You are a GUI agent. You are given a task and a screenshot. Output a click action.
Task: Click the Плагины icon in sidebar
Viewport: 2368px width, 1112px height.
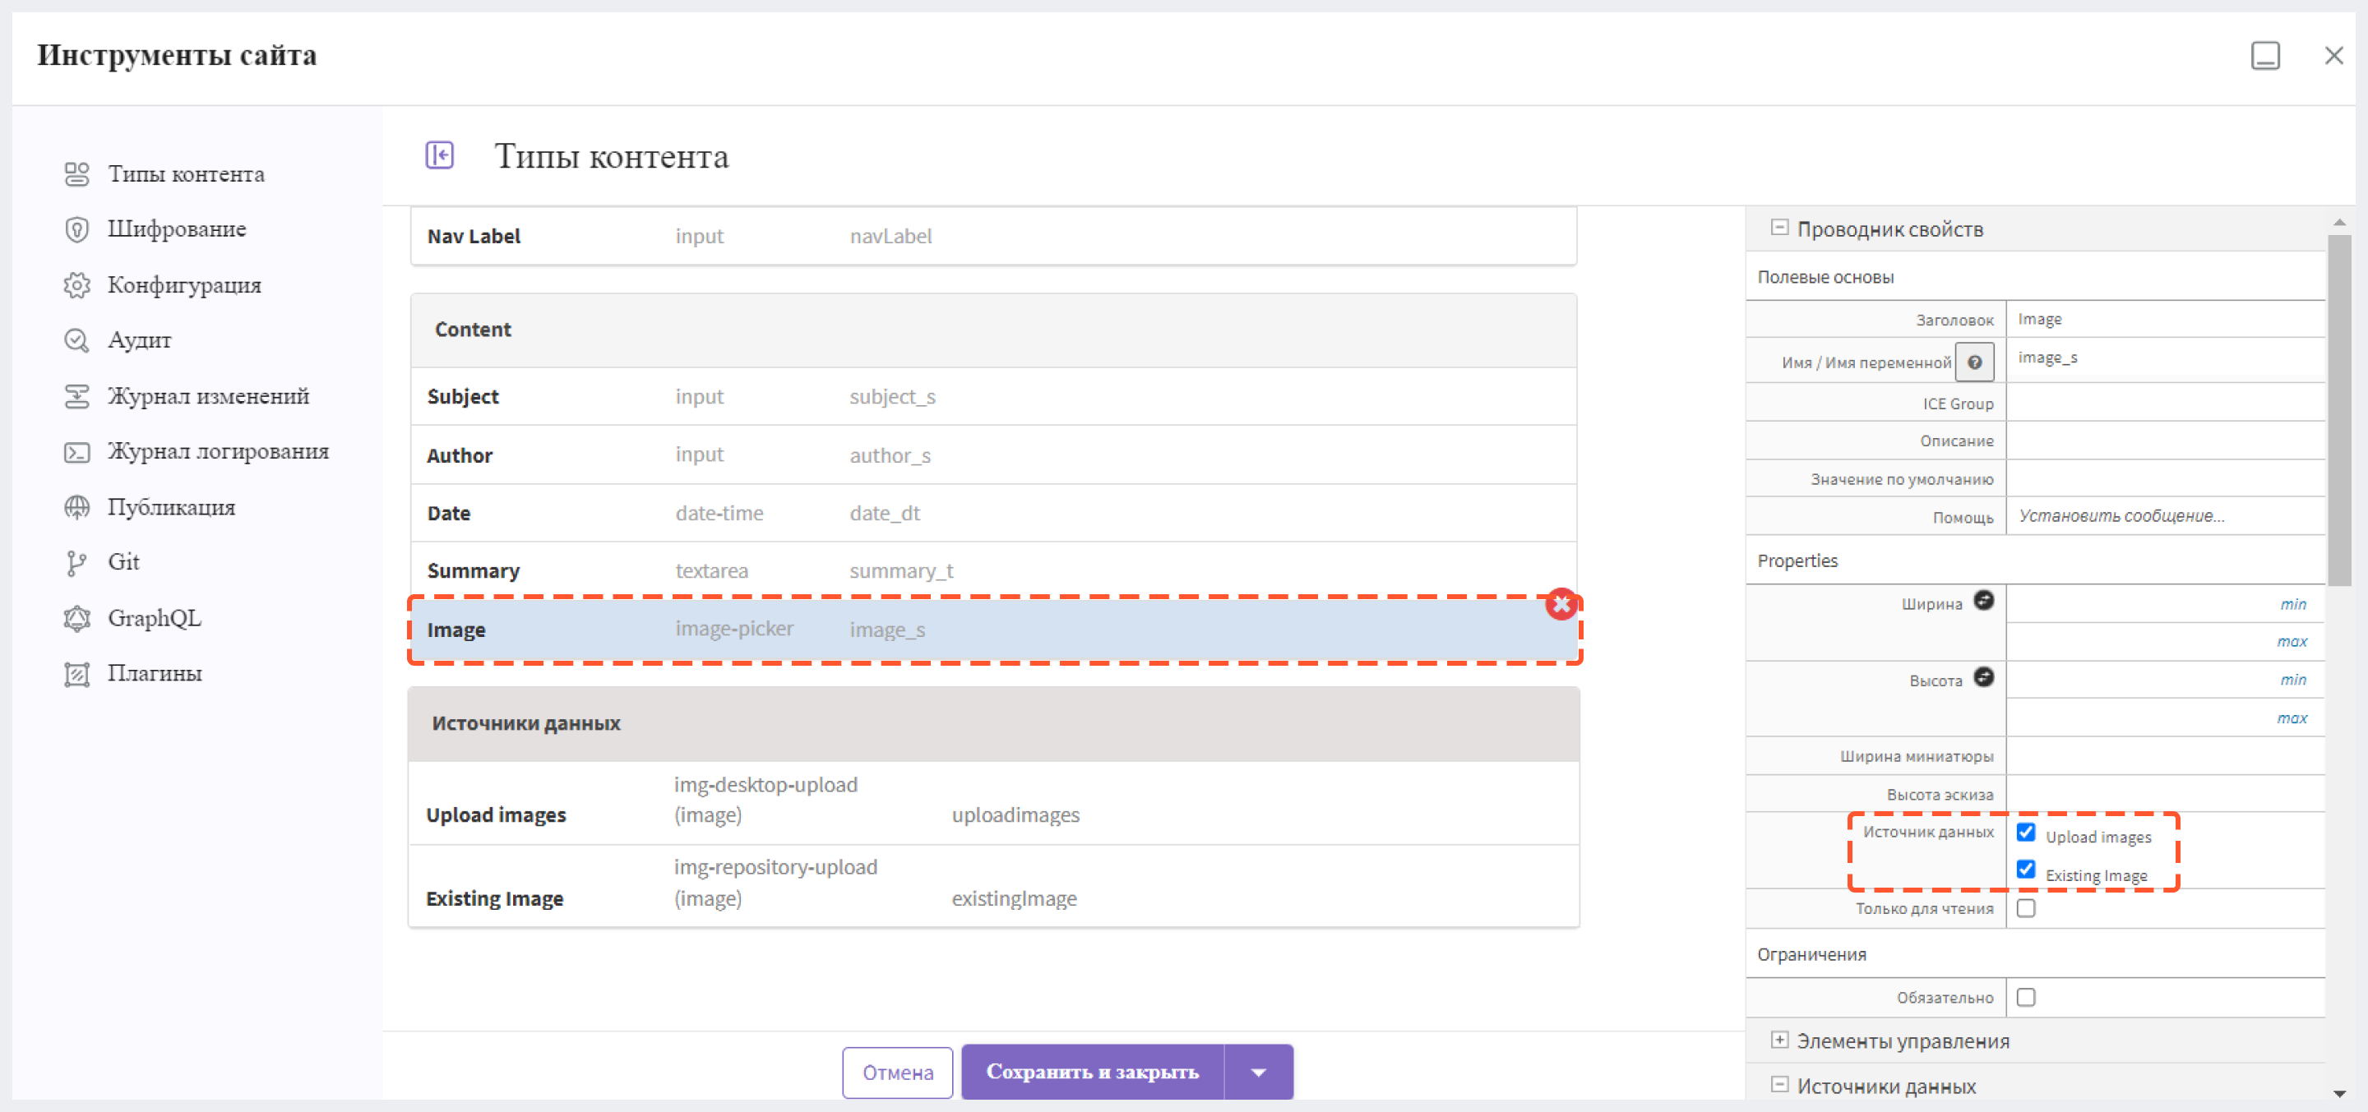point(77,675)
